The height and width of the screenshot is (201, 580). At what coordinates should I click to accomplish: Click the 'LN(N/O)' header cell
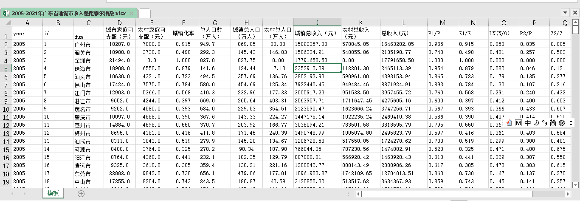pyautogui.click(x=504, y=33)
